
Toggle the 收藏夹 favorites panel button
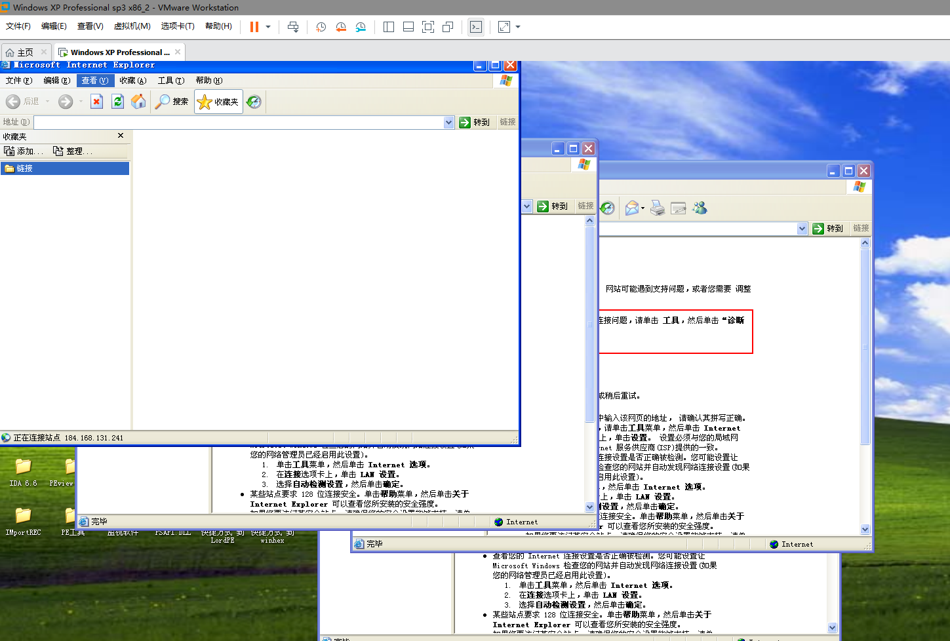(218, 102)
